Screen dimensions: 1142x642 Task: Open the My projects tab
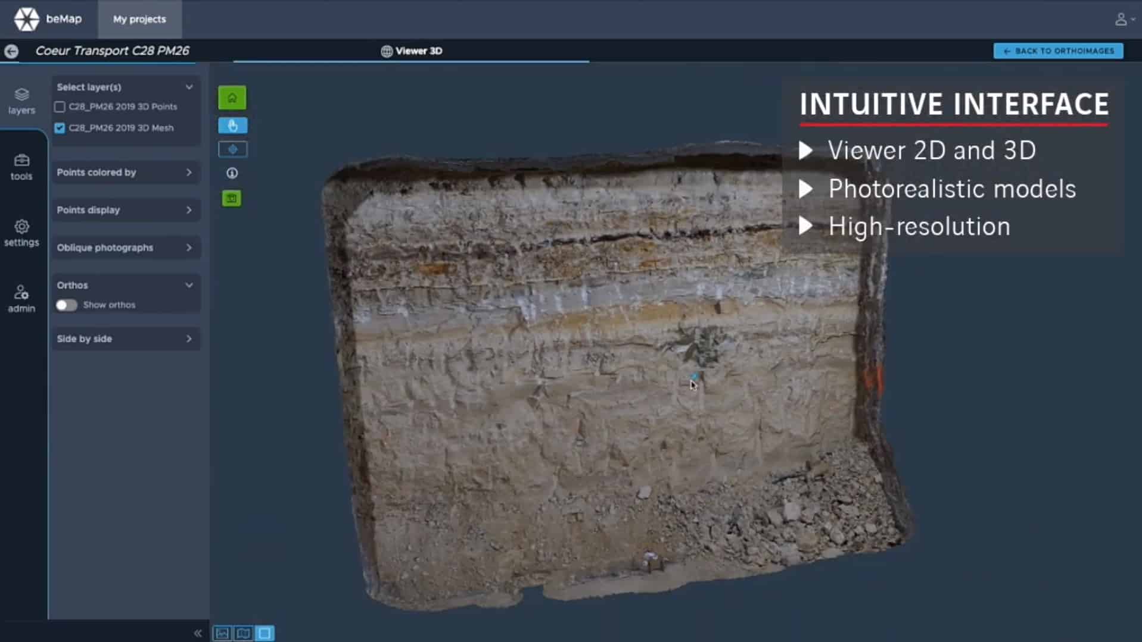tap(139, 19)
